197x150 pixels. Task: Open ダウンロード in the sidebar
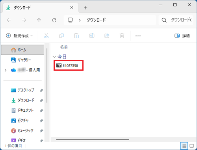click(23, 100)
